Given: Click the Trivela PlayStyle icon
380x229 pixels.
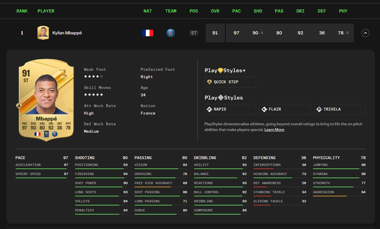Looking at the screenshot, I should pos(319,109).
